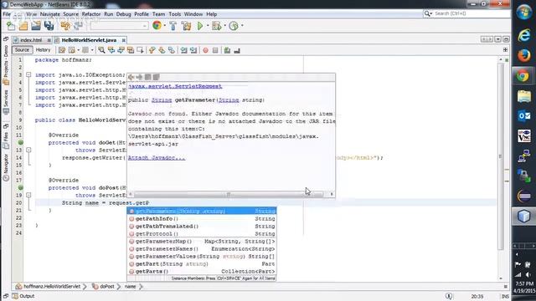Image resolution: width=536 pixels, height=301 pixels.
Task: Click the Chrome browser run-target icon
Action: point(157,26)
